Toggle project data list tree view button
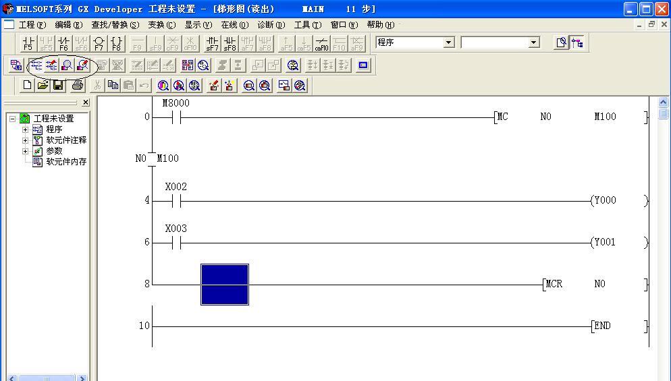This screenshot has width=671, height=381. [x=577, y=42]
